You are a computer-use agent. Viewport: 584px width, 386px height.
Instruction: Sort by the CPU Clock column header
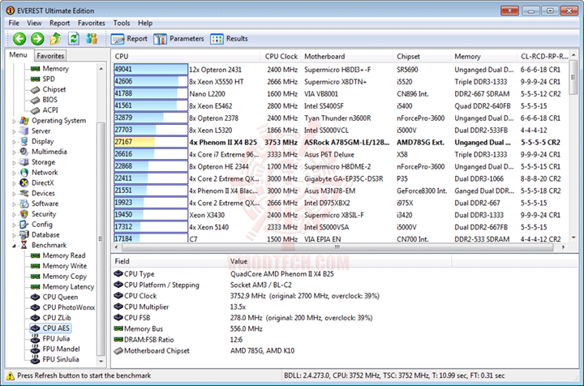(x=281, y=57)
